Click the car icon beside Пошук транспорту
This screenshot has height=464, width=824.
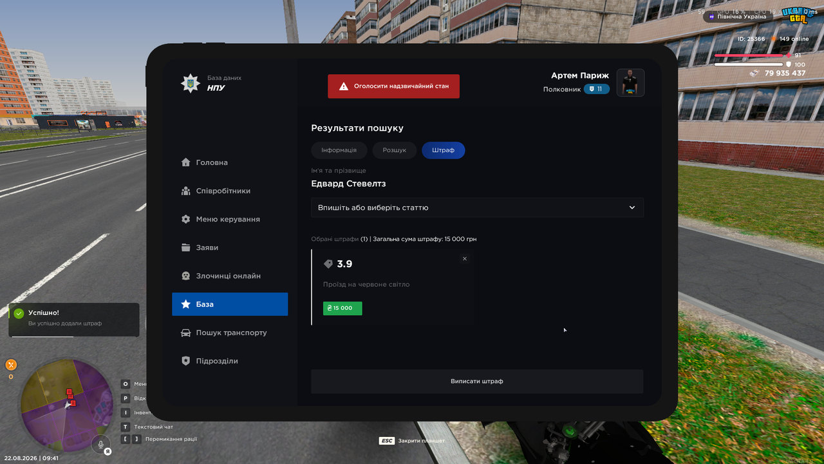click(186, 333)
